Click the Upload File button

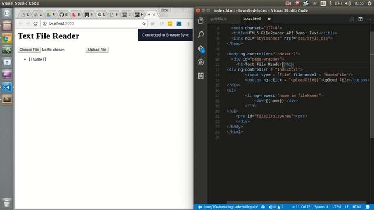tap(97, 50)
